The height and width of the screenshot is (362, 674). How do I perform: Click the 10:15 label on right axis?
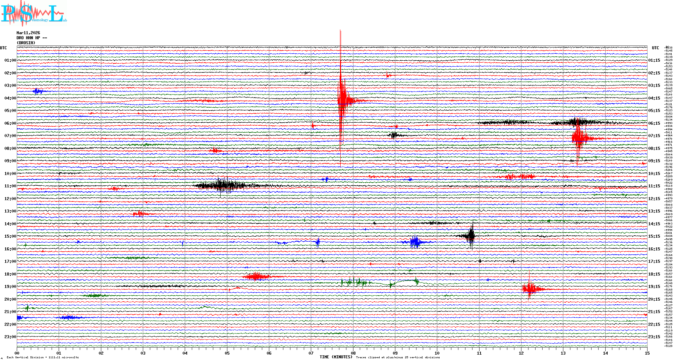pyautogui.click(x=654, y=174)
